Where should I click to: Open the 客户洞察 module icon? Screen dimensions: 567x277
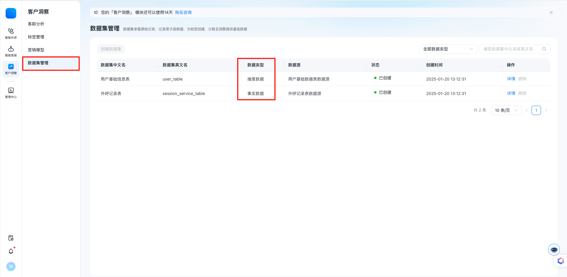click(11, 69)
